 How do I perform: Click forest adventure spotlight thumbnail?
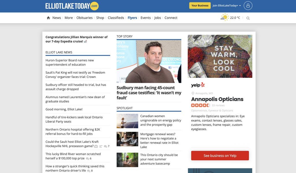point(127,160)
